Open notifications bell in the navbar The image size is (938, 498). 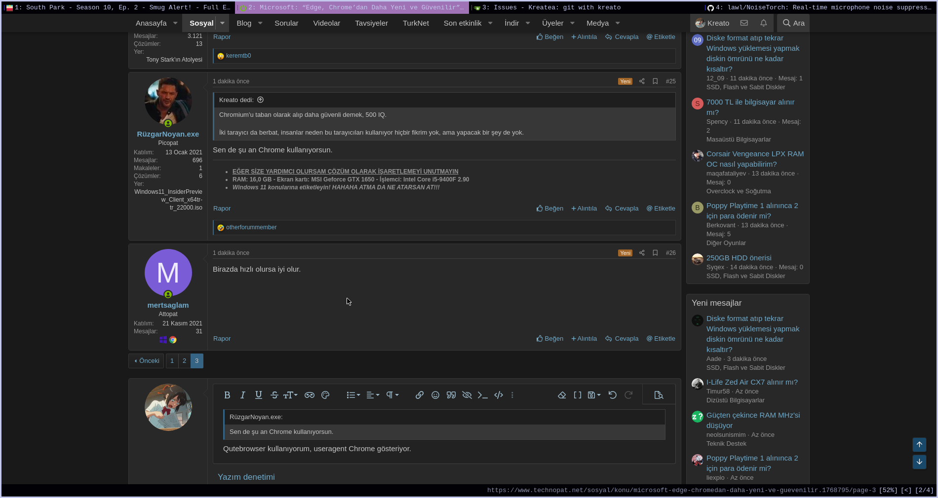coord(764,23)
